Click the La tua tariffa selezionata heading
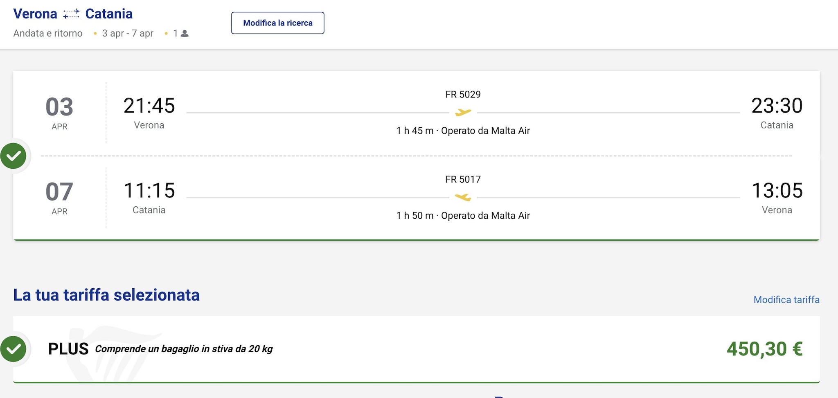The image size is (838, 398). pyautogui.click(x=106, y=295)
